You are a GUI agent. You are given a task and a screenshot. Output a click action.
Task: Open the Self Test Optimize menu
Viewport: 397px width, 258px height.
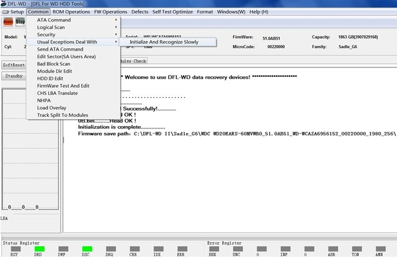coord(173,12)
